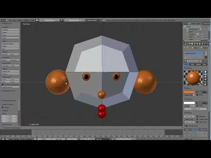
Task: Open the Properties editor type icon
Action: click(186, 44)
